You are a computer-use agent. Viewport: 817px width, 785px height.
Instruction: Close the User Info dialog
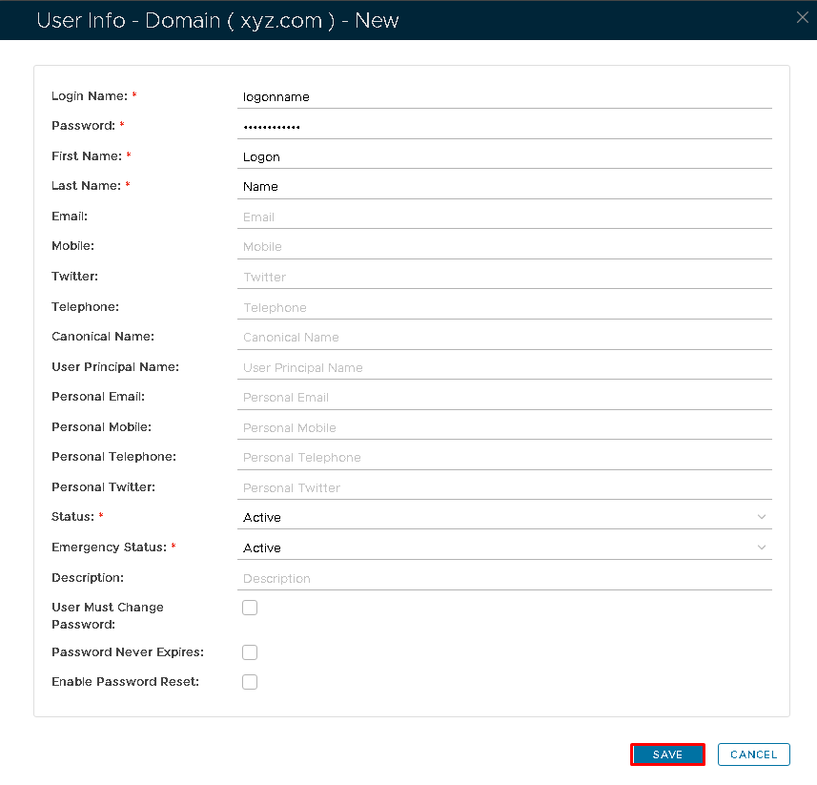803,18
